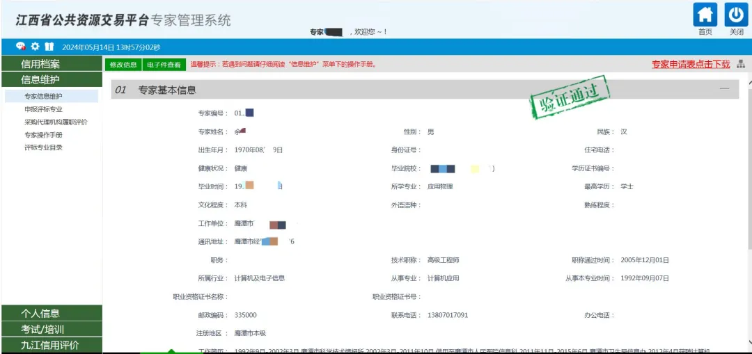The width and height of the screenshot is (752, 354).
Task: Click the 关闭 power icon
Action: [x=736, y=15]
